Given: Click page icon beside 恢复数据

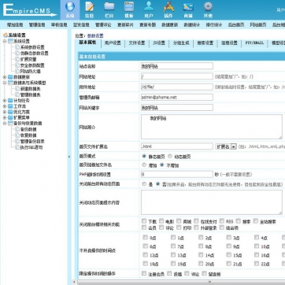Looking at the screenshot, I should coord(17,135).
